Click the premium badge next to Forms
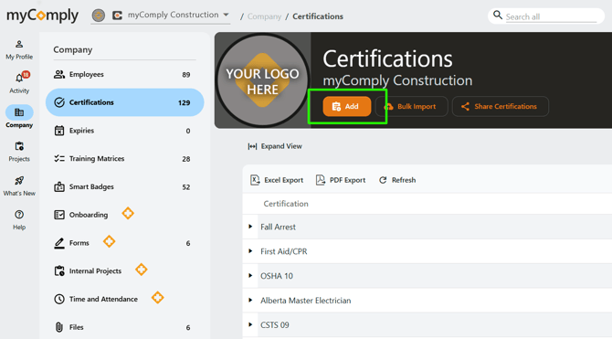Image resolution: width=612 pixels, height=339 pixels. 109,241
